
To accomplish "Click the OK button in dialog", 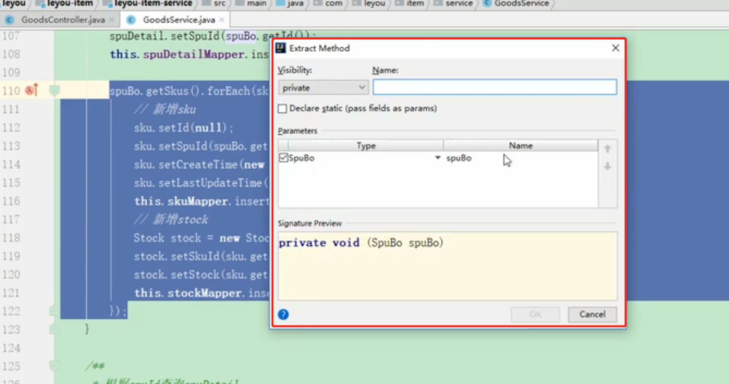I will tap(535, 314).
